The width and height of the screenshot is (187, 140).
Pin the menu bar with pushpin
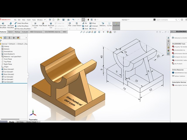coord(45,20)
